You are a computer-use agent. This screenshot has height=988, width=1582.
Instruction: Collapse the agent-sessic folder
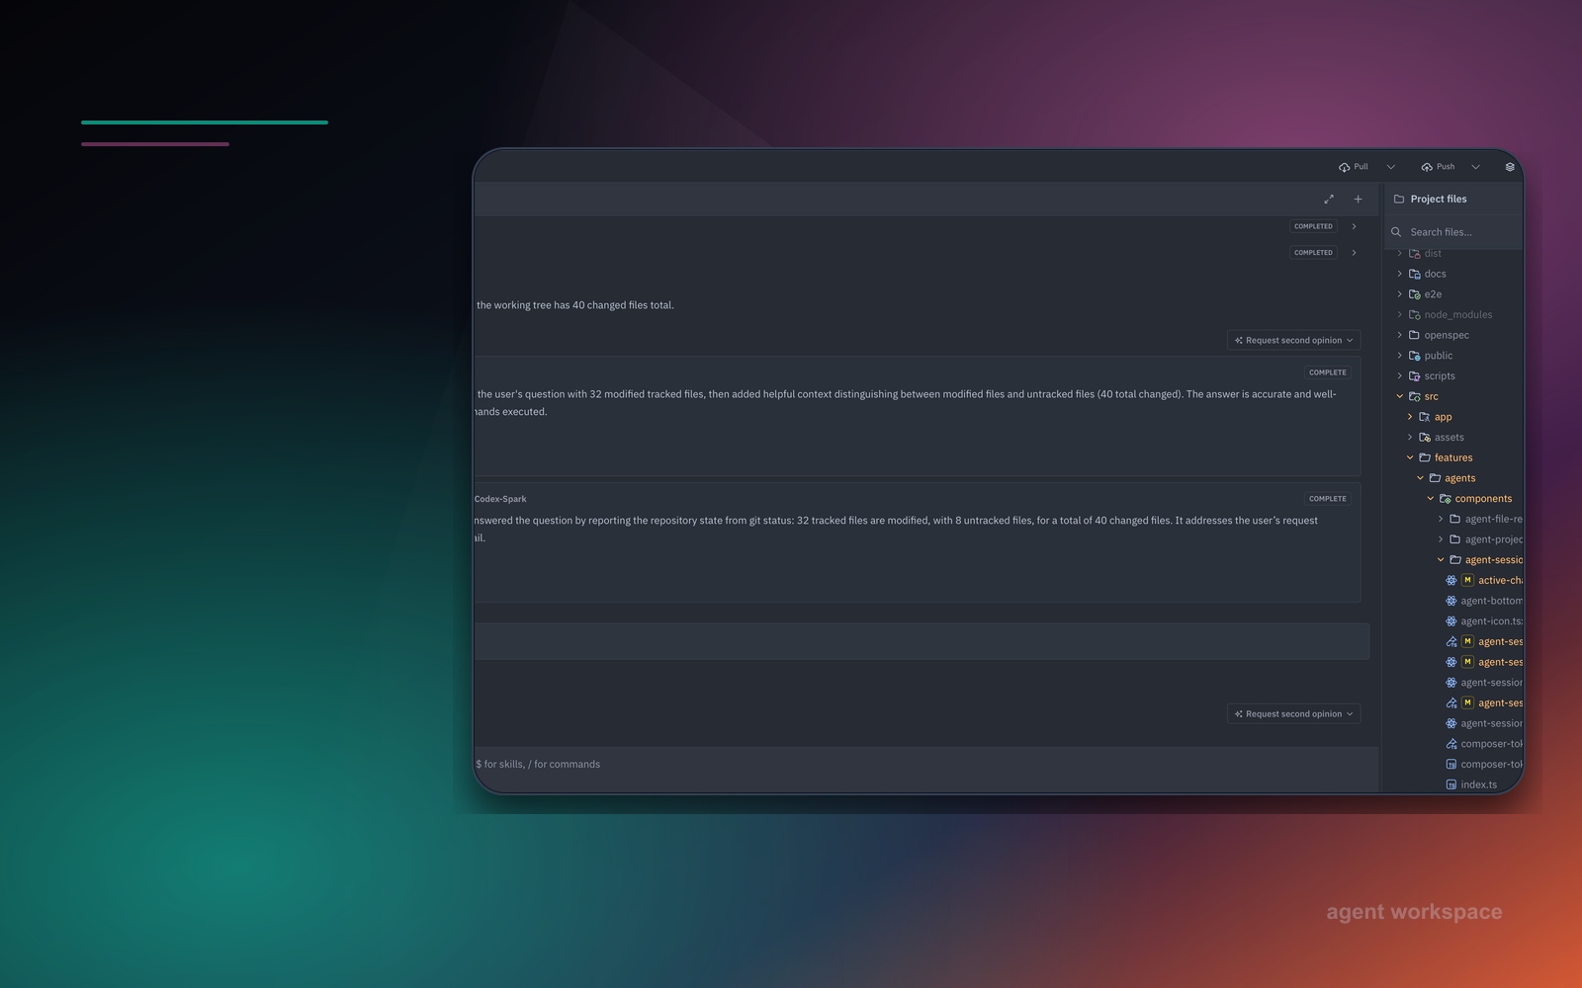pos(1441,560)
